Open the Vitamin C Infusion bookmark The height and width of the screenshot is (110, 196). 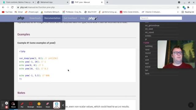(x=151, y=12)
